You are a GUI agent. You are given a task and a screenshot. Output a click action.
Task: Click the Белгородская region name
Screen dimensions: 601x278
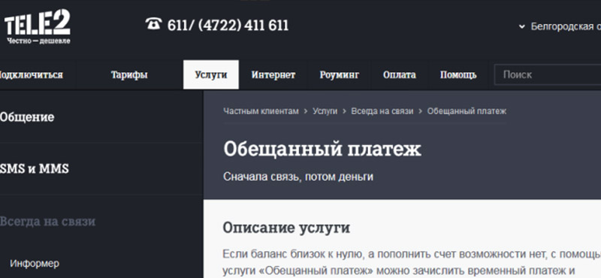click(566, 27)
